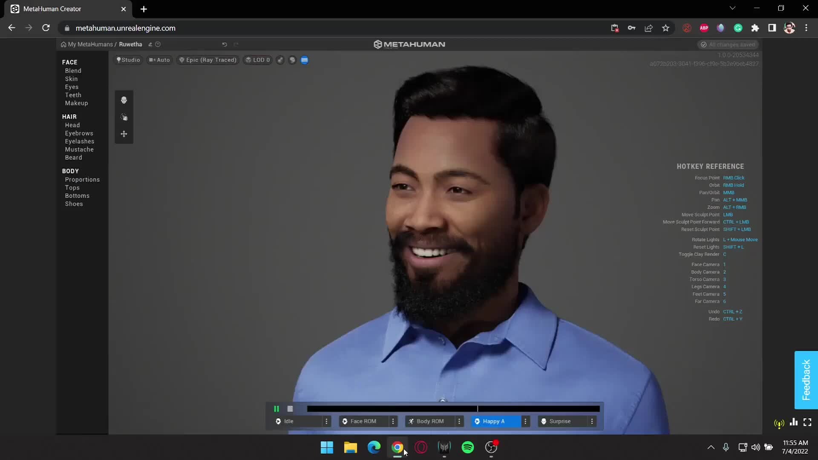Go to My MetaHumans link

(x=90, y=44)
